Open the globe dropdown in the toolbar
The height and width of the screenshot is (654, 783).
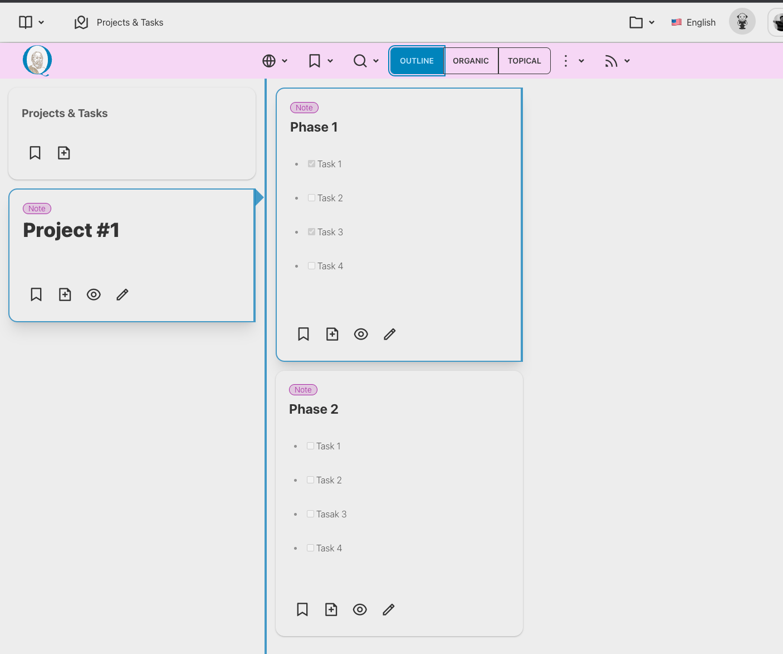click(275, 61)
